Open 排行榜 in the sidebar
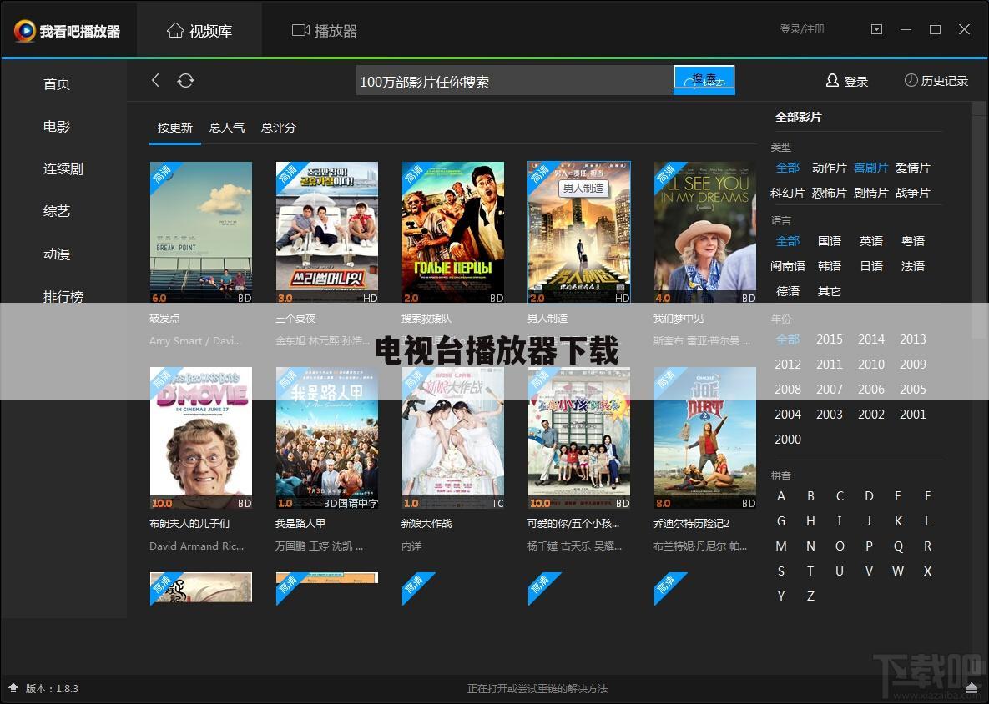Viewport: 989px width, 704px height. (63, 296)
